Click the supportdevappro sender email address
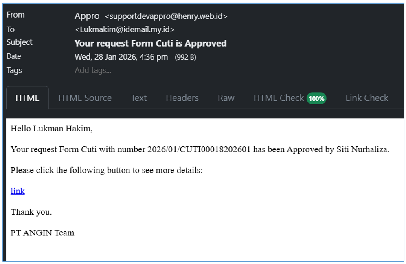The width and height of the screenshot is (406, 264). pos(166,16)
